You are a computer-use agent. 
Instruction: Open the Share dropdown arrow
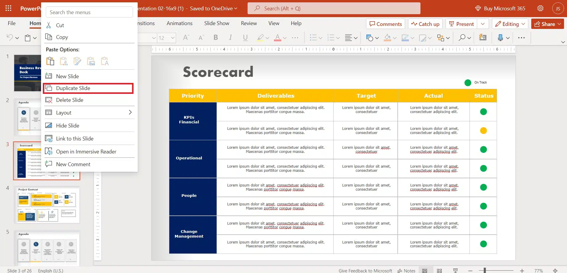coord(559,24)
